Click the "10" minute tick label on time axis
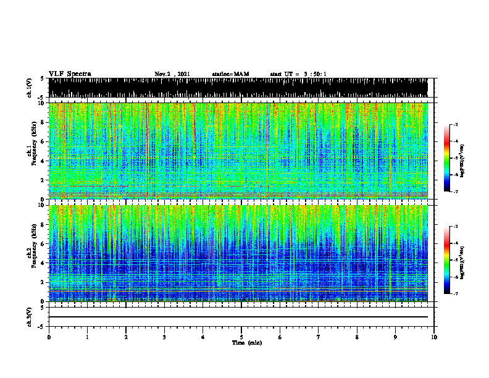This screenshot has width=489, height=378. [434, 337]
